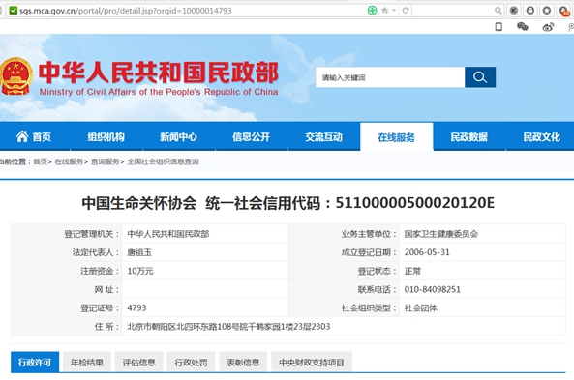Switch to the 年检结果 tab
This screenshot has width=574, height=380.
87,362
